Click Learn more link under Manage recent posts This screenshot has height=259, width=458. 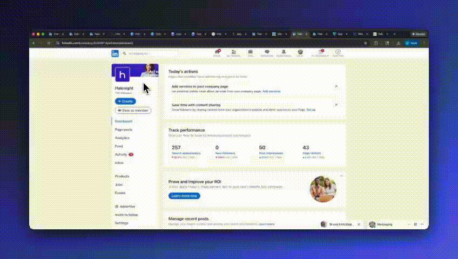click(x=266, y=224)
